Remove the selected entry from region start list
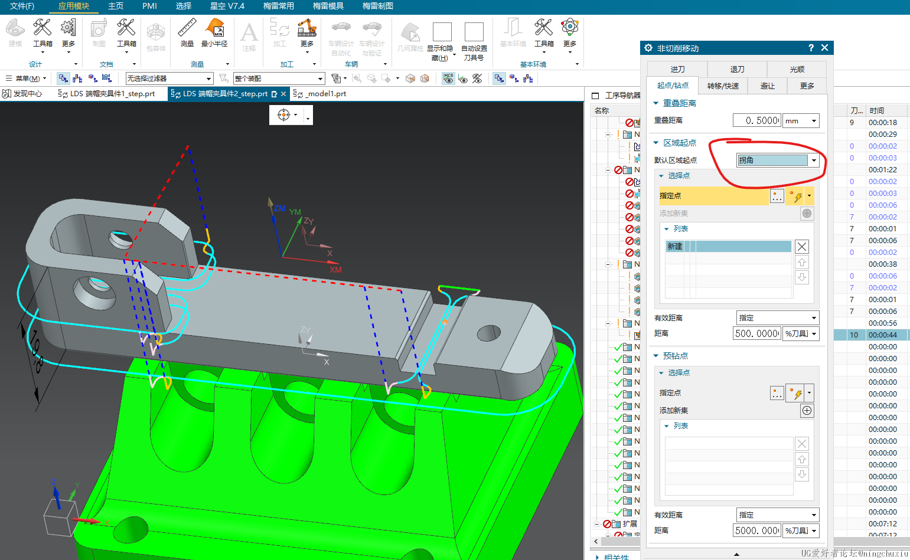 click(x=801, y=247)
